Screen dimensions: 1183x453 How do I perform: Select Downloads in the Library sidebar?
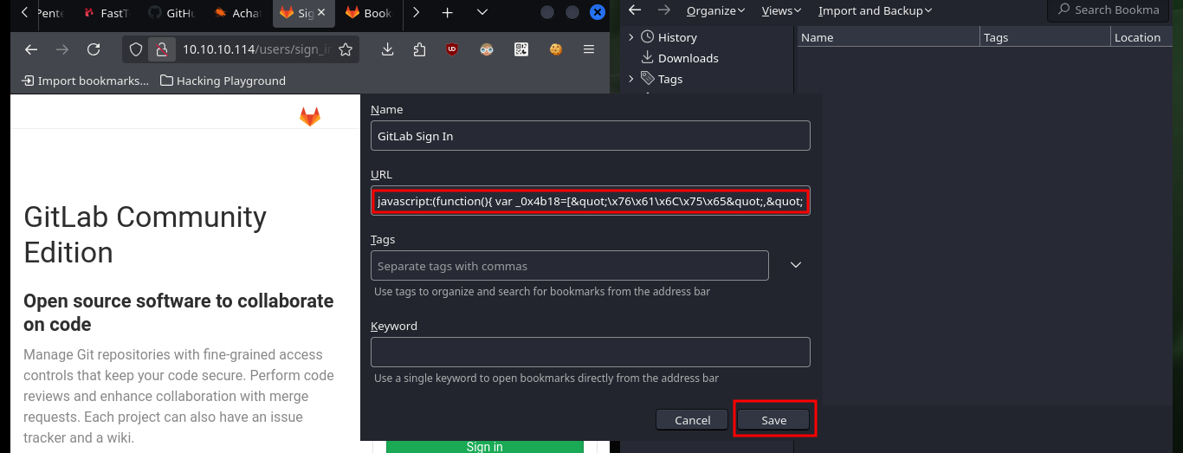pyautogui.click(x=688, y=58)
